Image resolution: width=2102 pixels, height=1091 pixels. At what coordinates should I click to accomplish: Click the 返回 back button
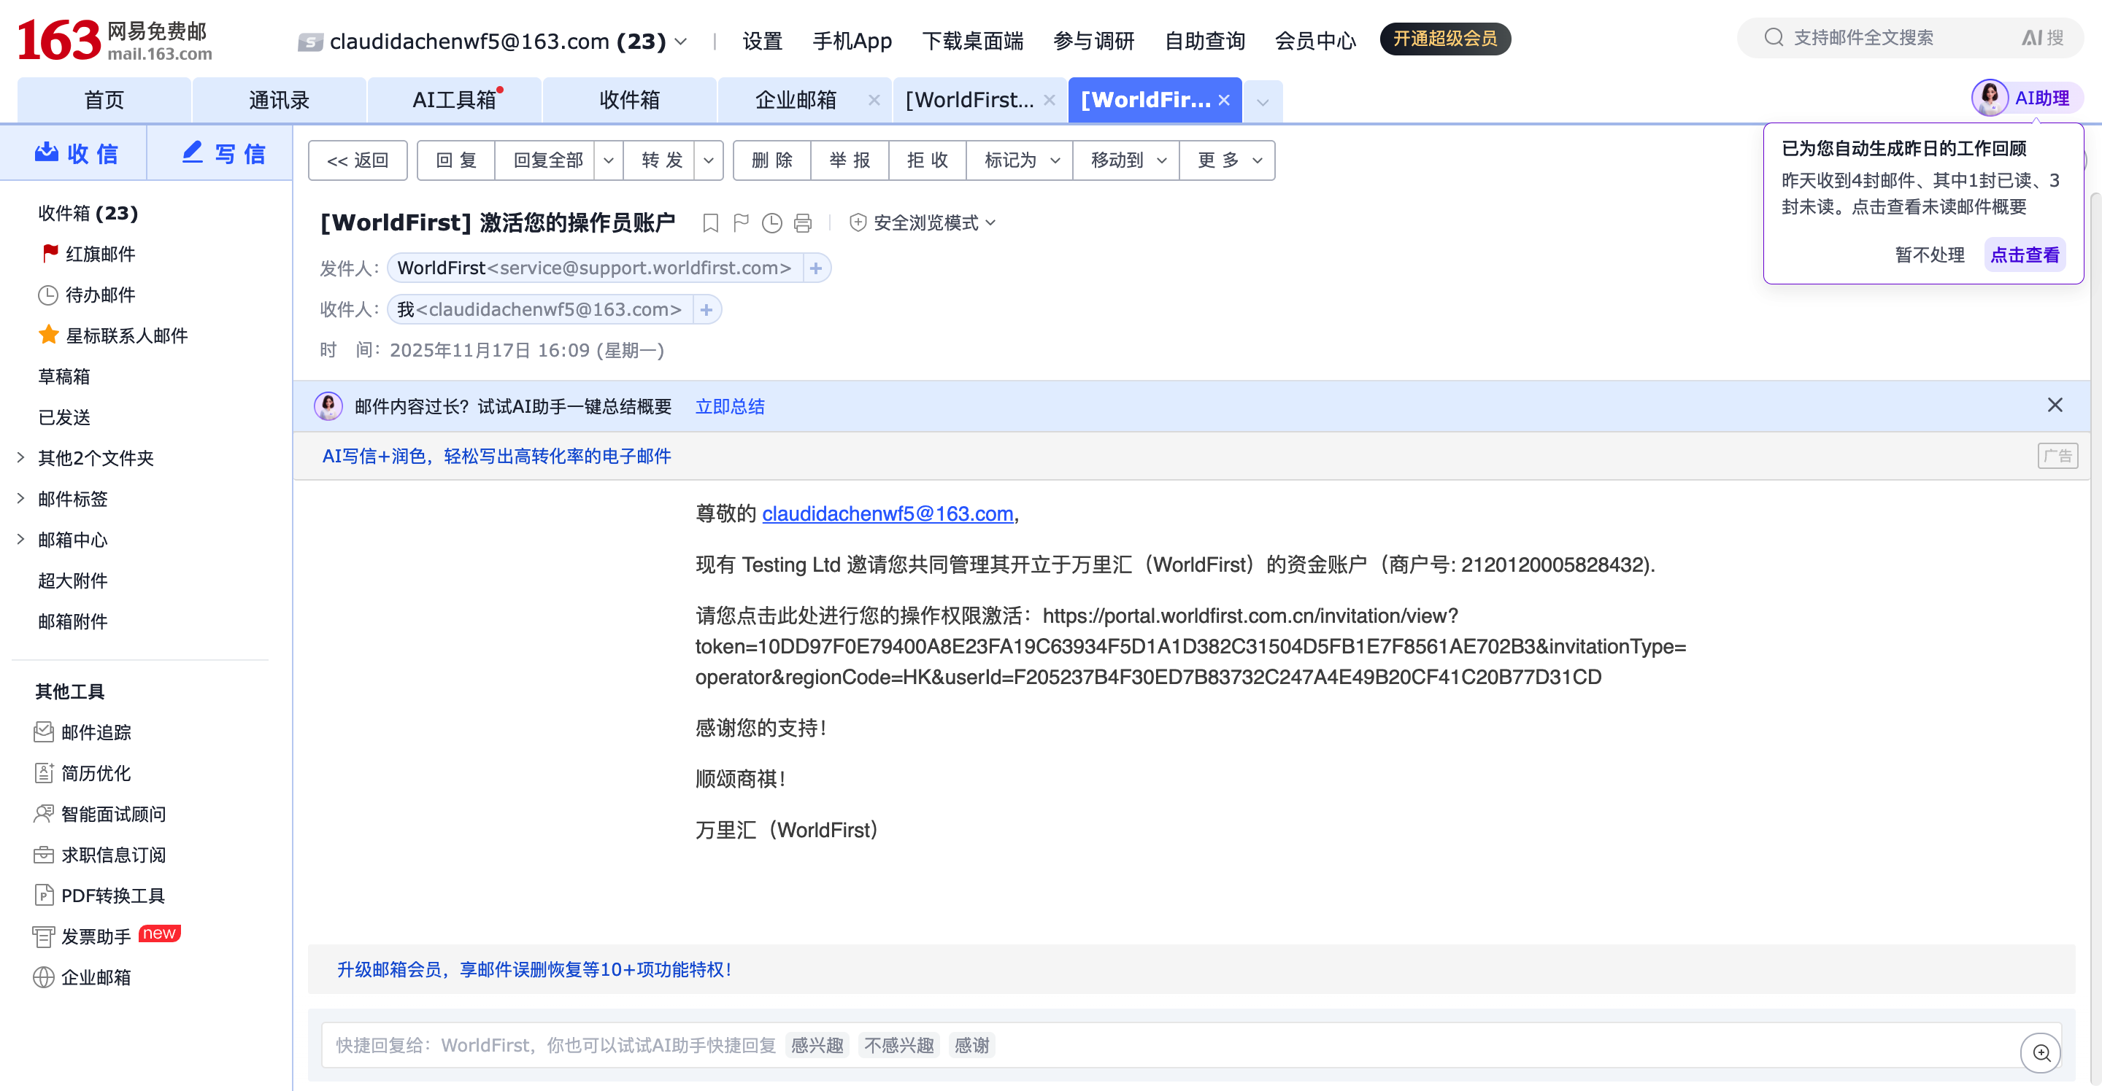[358, 160]
